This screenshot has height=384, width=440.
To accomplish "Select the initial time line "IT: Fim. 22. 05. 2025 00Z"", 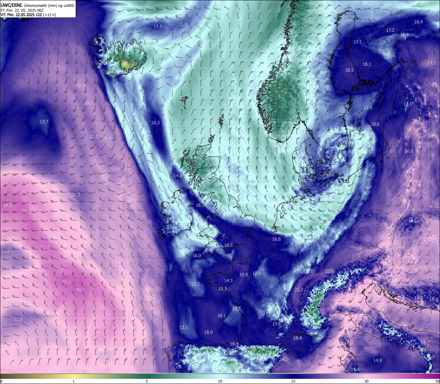I will point(22,10).
